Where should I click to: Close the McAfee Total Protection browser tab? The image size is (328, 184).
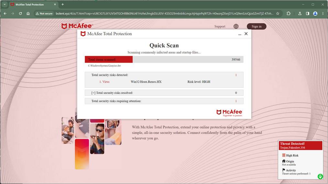(55, 5)
